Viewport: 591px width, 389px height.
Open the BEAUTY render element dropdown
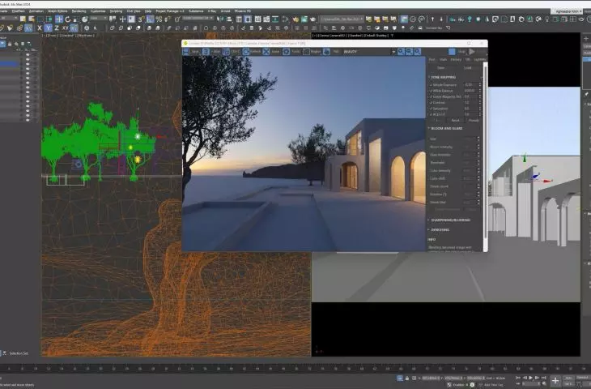[x=369, y=51]
